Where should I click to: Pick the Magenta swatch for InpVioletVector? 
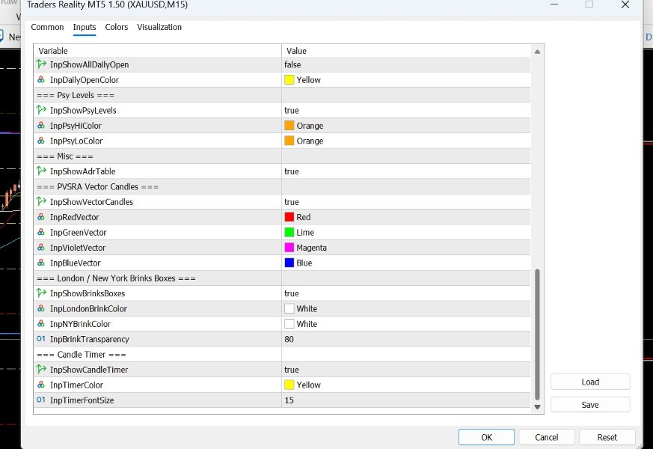pyautogui.click(x=289, y=248)
